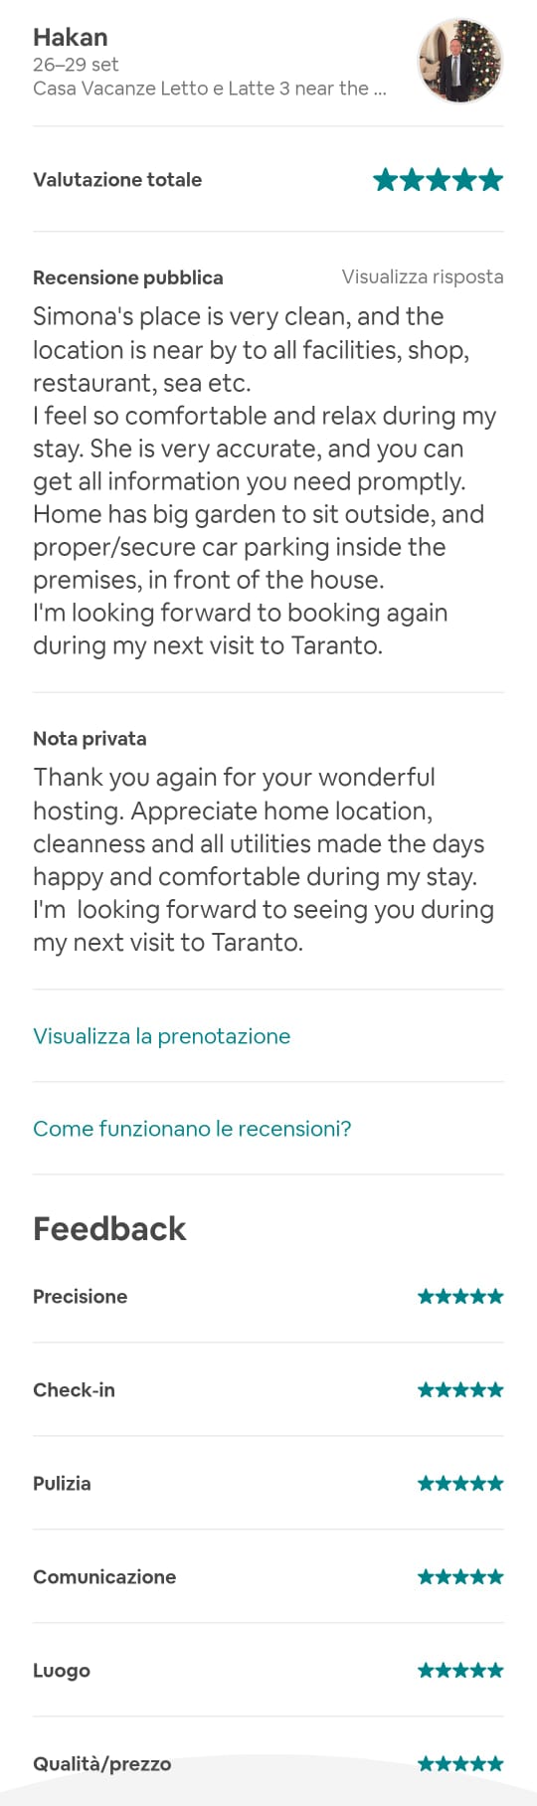Open the Casa Vacanze Letto e Latte listing title
This screenshot has width=537, height=1806.
click(x=210, y=89)
